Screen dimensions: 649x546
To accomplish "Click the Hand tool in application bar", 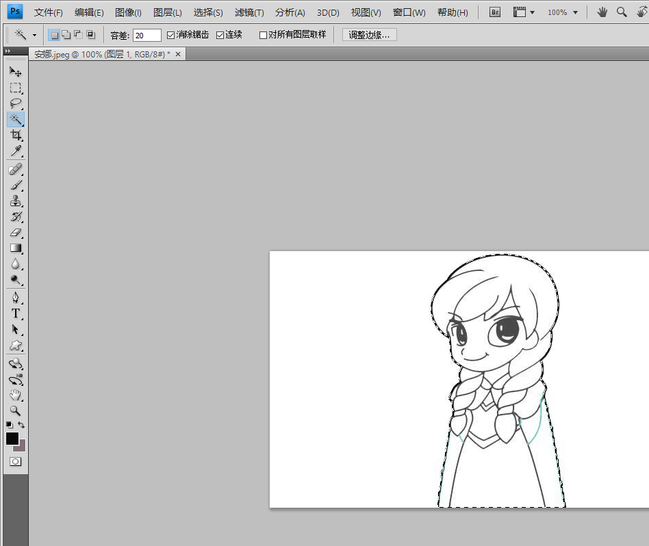I will [x=602, y=12].
